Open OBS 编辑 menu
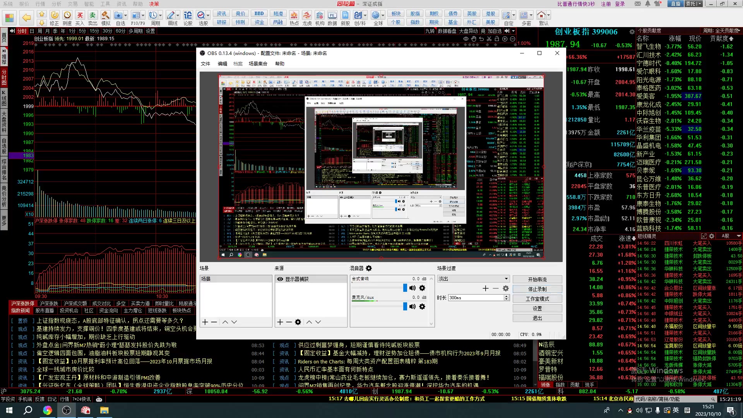743x418 pixels. pos(223,64)
